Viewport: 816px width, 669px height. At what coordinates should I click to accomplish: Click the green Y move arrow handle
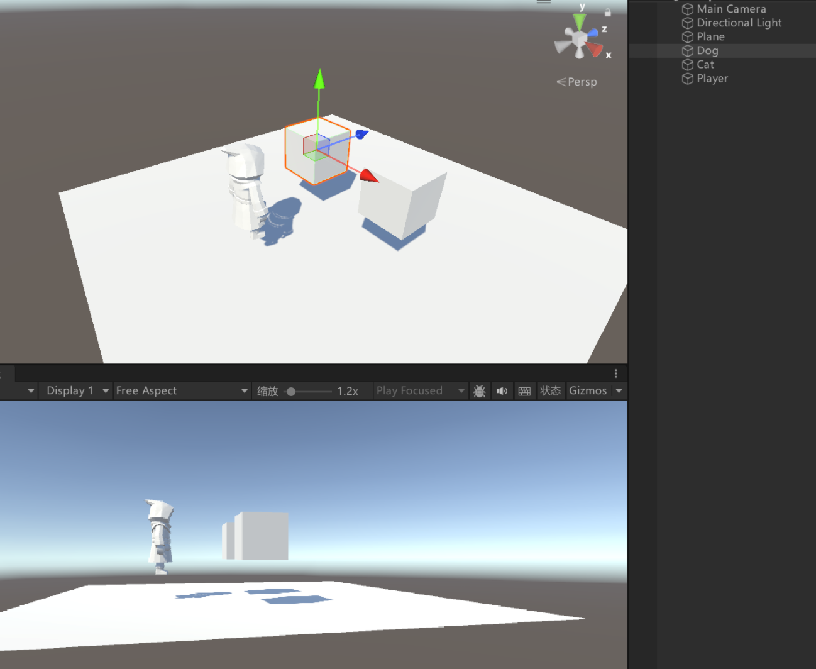[319, 79]
